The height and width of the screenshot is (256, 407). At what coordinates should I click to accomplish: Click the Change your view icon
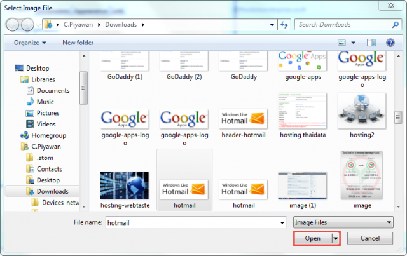pos(342,43)
